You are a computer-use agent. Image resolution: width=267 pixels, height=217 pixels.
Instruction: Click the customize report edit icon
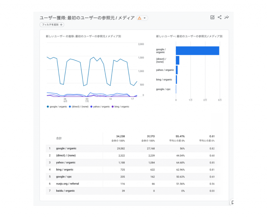tap(212, 17)
